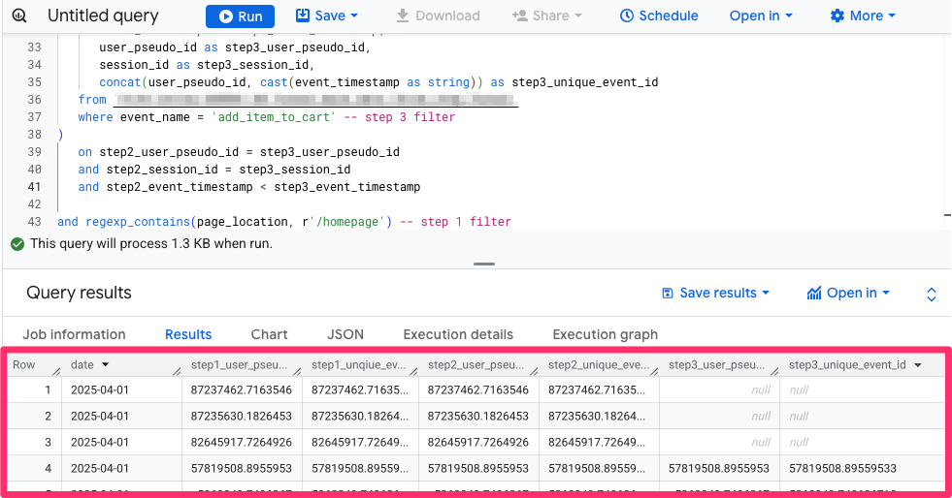Expand the top Open in menu
The height and width of the screenshot is (498, 952).
click(761, 16)
